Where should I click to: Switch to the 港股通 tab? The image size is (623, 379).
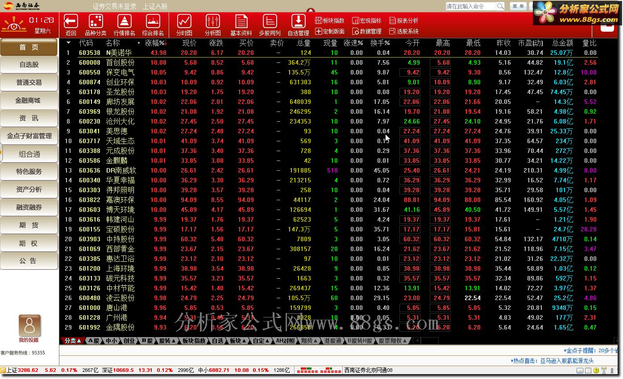(x=333, y=341)
